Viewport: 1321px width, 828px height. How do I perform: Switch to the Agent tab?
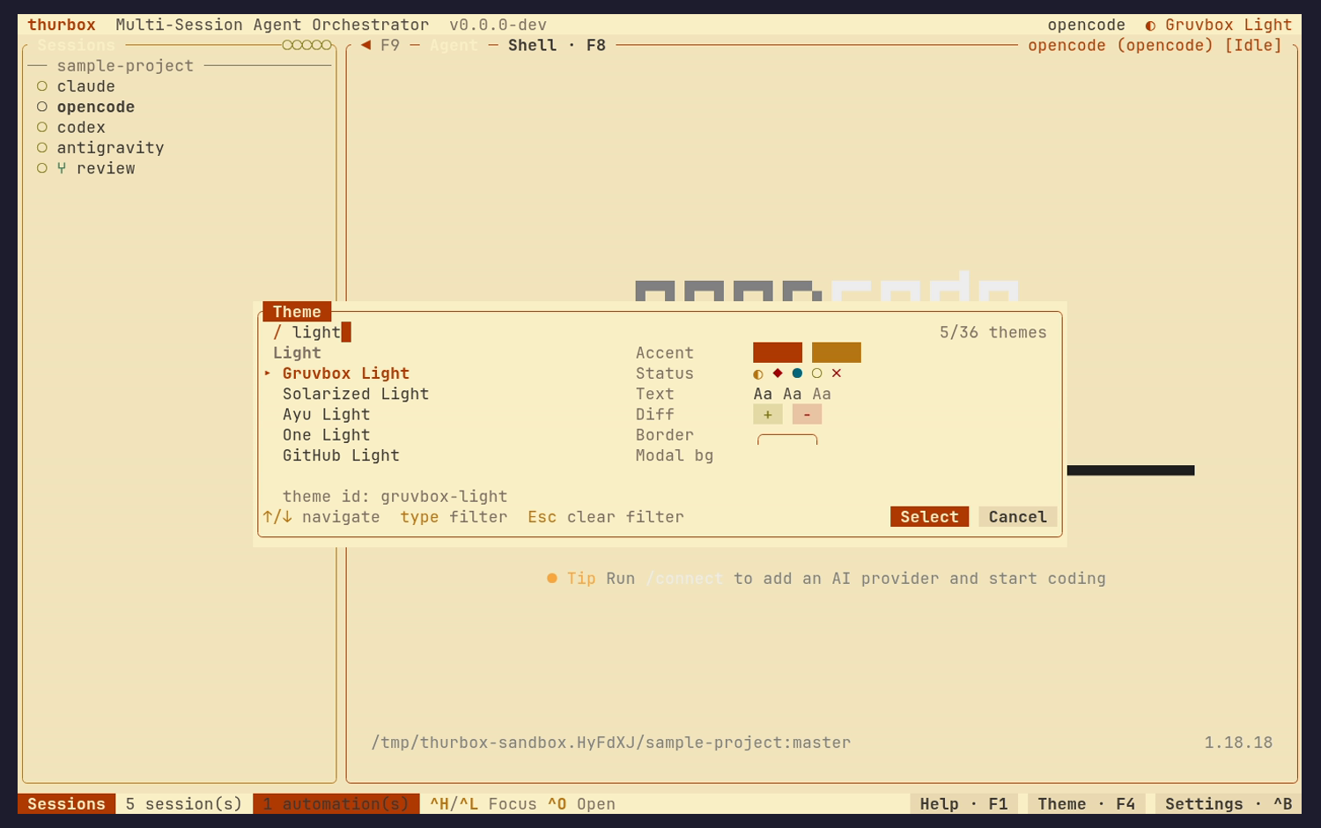coord(454,45)
